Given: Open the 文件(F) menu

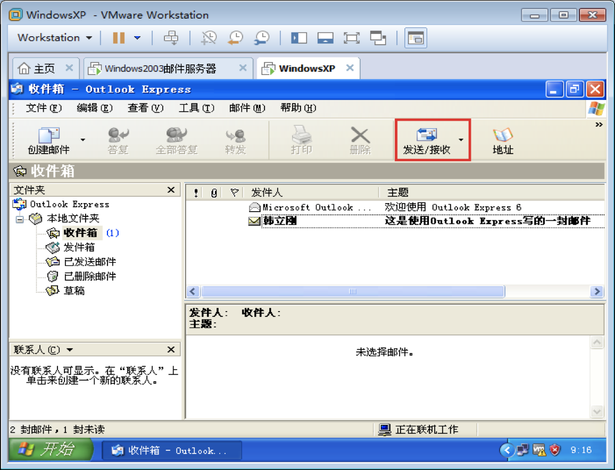Looking at the screenshot, I should coord(44,108).
